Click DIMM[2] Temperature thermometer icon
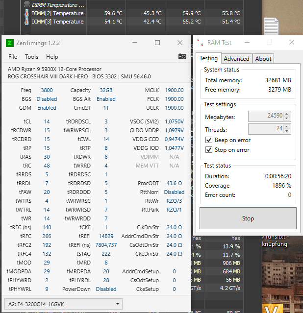The width and height of the screenshot is (303, 313). (26, 13)
